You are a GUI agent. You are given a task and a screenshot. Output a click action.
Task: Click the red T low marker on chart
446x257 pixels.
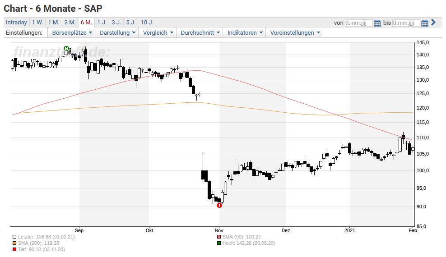point(219,205)
